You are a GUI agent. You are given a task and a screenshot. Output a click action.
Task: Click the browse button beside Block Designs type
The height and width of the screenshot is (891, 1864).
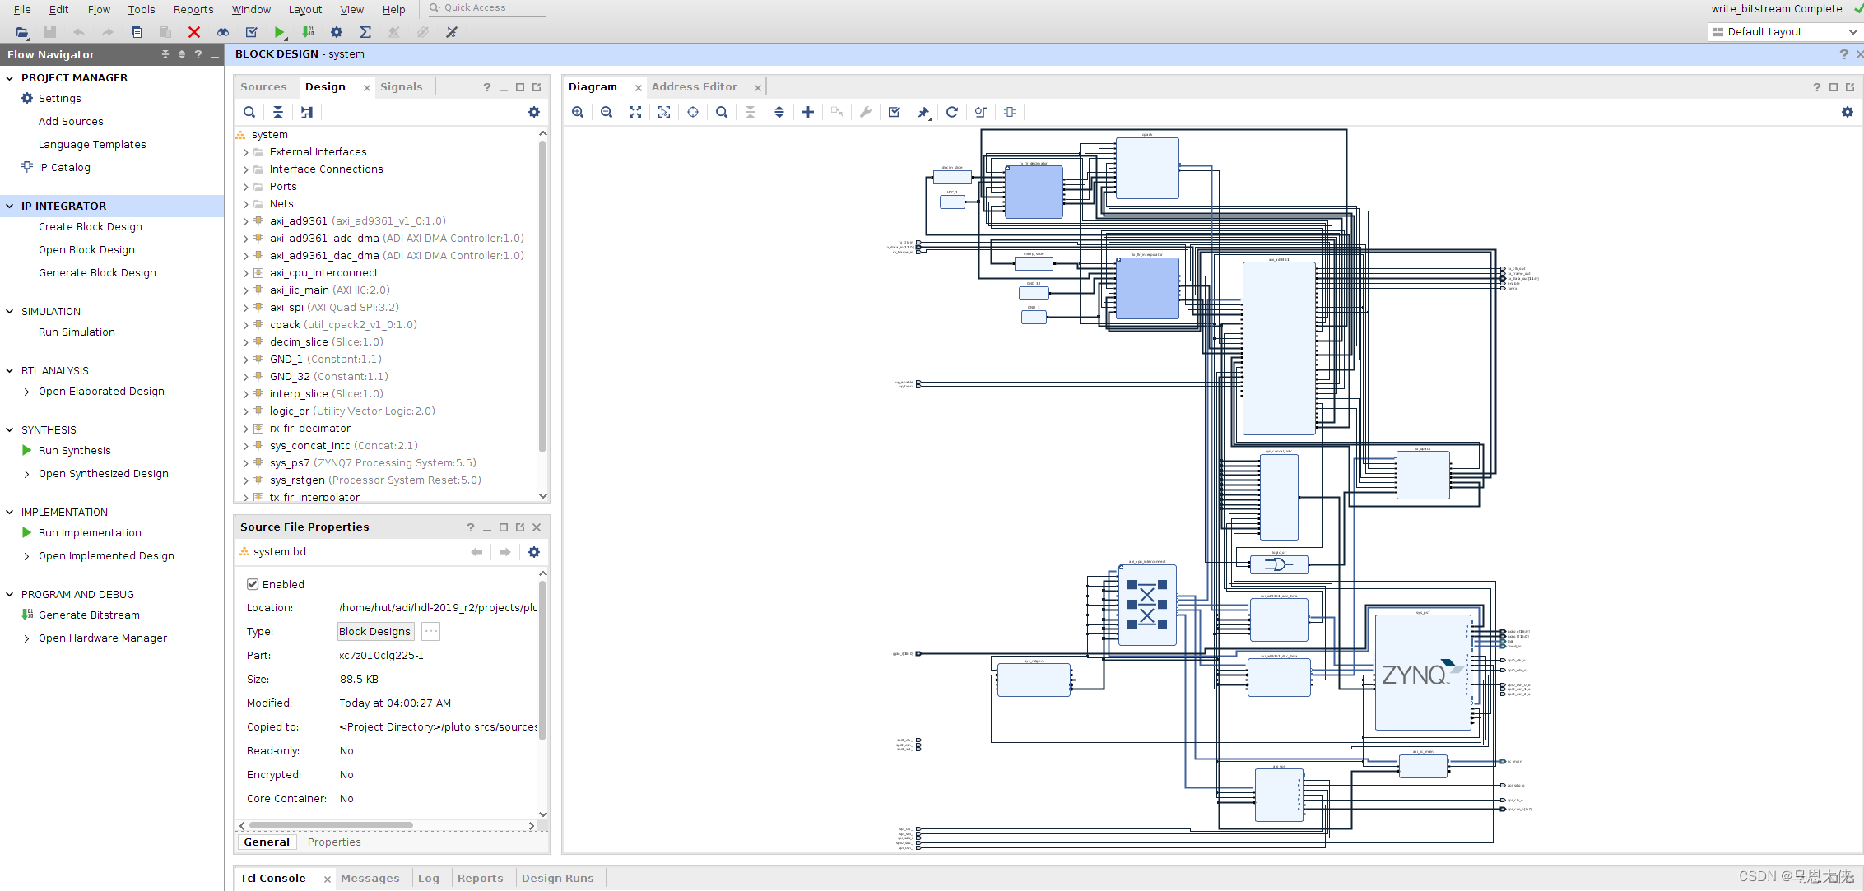[430, 631]
